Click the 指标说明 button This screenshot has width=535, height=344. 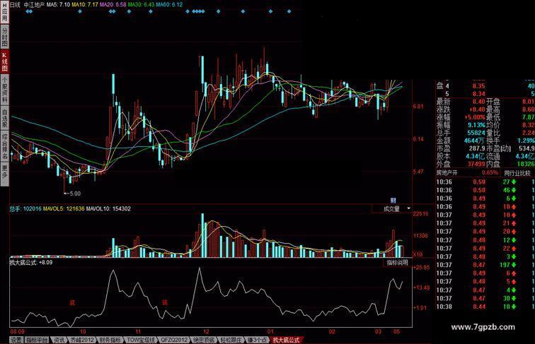point(397,263)
